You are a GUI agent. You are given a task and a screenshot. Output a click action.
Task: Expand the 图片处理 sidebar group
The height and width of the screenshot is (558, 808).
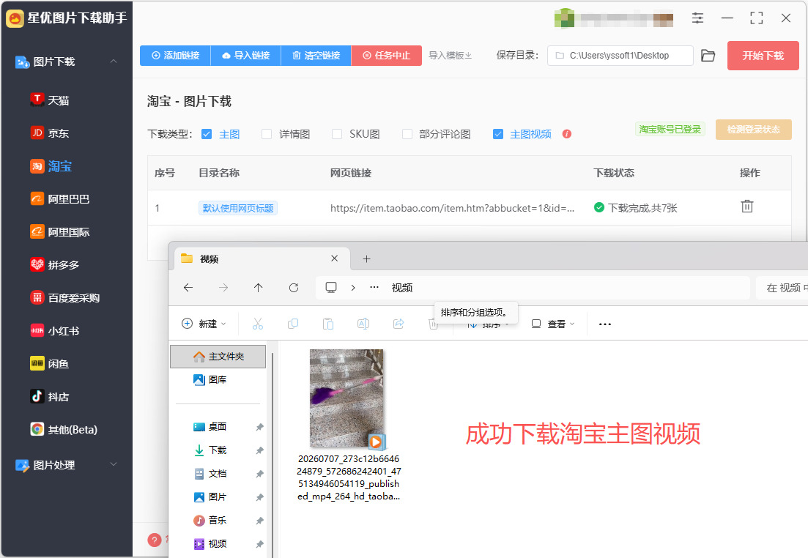click(114, 464)
